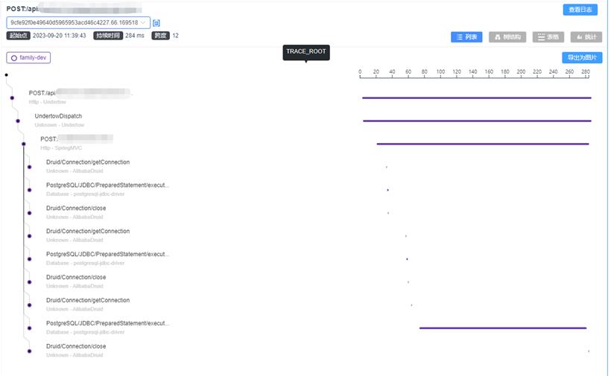The width and height of the screenshot is (611, 376).
Task: Click node dot of first PostgreSQL PreparedStatement span
Action: [29, 190]
